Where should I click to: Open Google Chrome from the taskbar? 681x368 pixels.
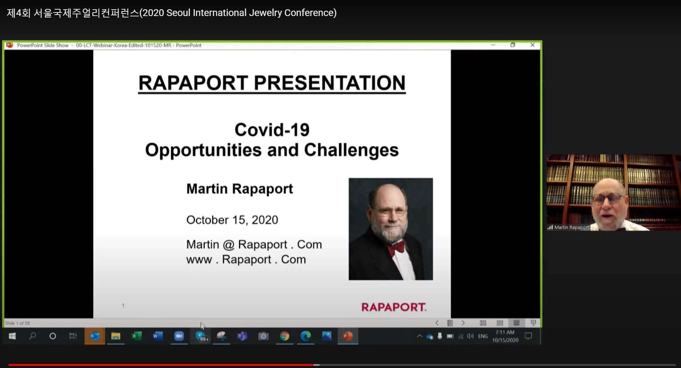coord(284,336)
